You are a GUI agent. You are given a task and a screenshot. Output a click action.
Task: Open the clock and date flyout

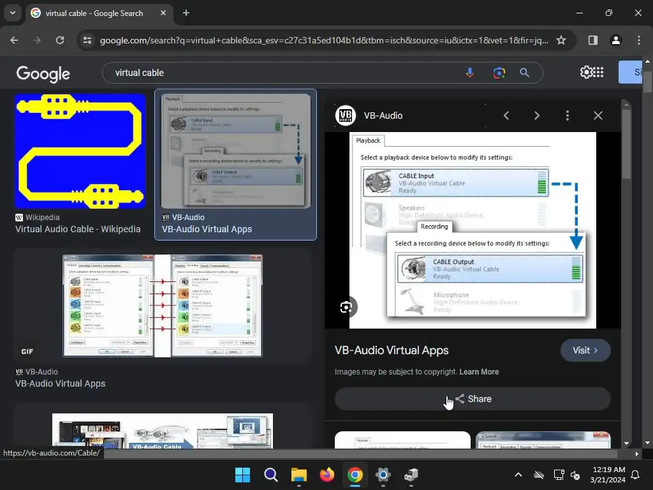click(x=608, y=475)
